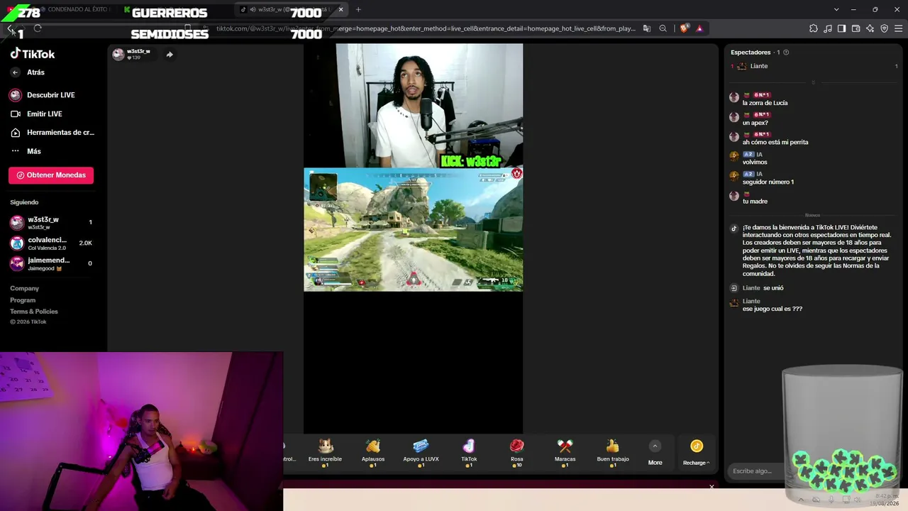This screenshot has width=908, height=511.
Task: Go back in the browser
Action: pos(10,28)
